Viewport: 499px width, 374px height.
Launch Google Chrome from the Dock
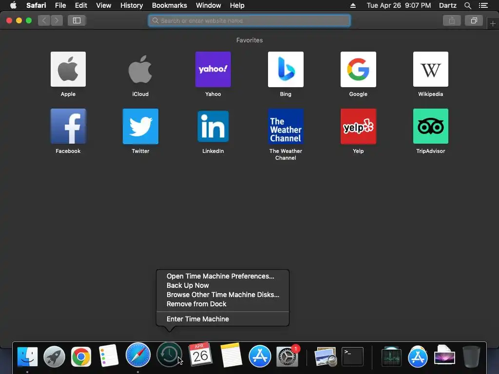81,356
